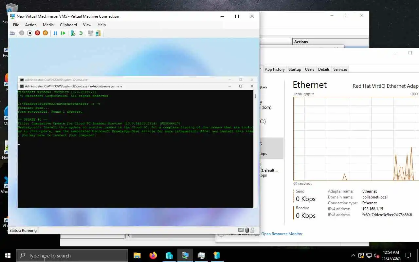Screen dimensions: 419x262
Task: Click the network icon in the system tray
Action: point(369,255)
